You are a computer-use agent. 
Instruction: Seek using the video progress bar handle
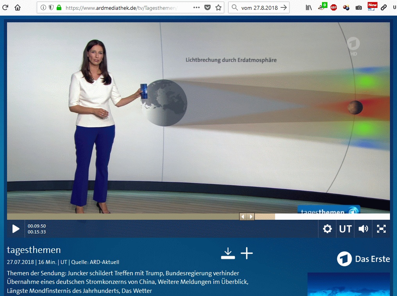[247, 217]
